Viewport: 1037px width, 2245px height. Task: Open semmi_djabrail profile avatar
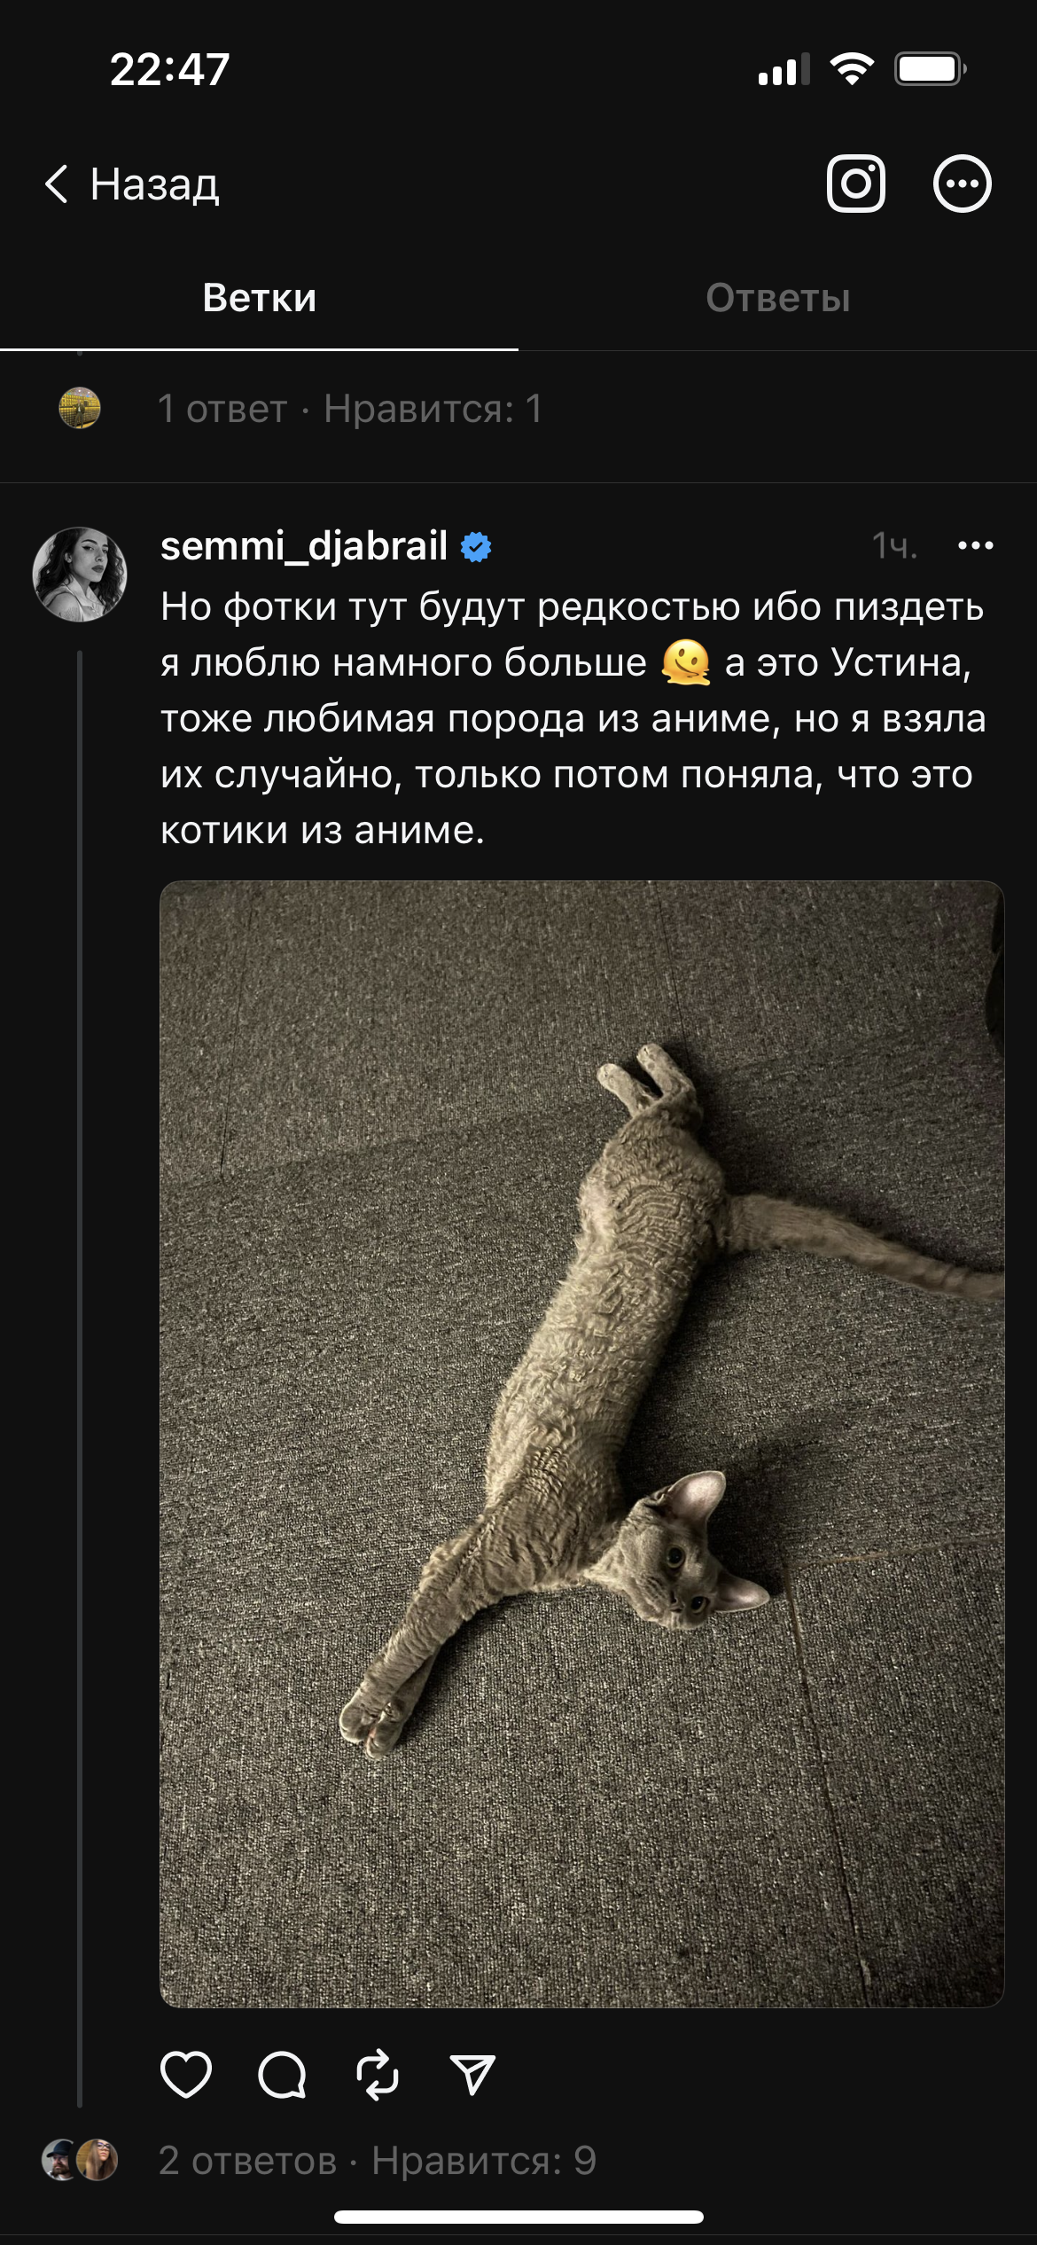point(80,575)
